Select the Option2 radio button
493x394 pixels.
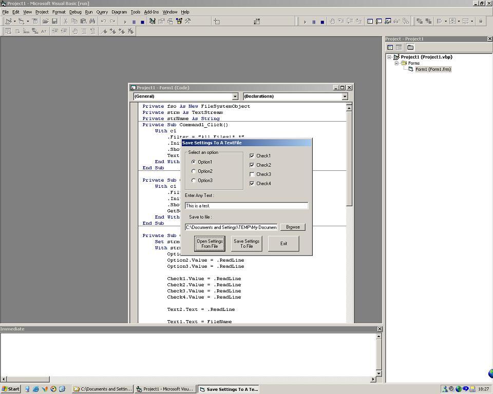(194, 171)
